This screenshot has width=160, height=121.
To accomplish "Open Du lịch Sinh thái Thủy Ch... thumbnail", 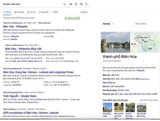I will tap(130, 107).
